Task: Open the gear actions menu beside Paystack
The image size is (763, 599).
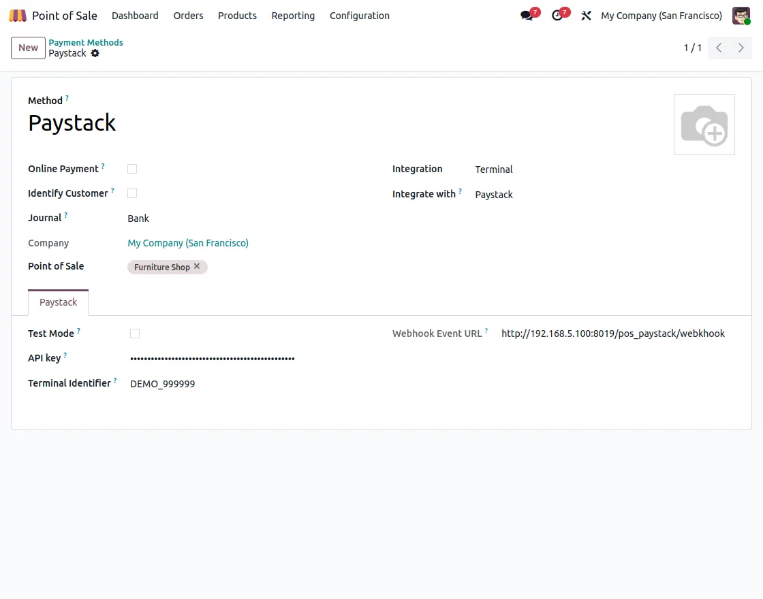Action: pyautogui.click(x=95, y=54)
